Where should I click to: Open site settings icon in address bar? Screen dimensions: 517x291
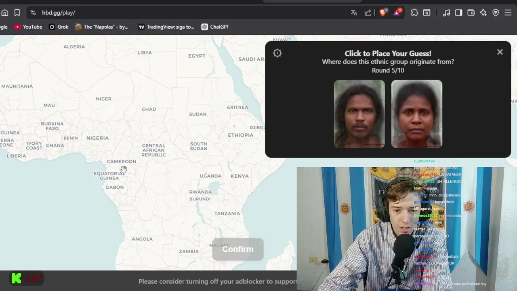click(33, 13)
